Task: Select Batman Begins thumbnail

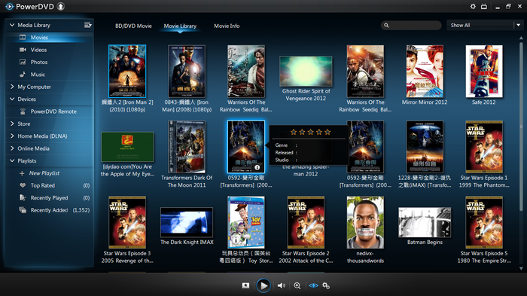Action: click(425, 222)
